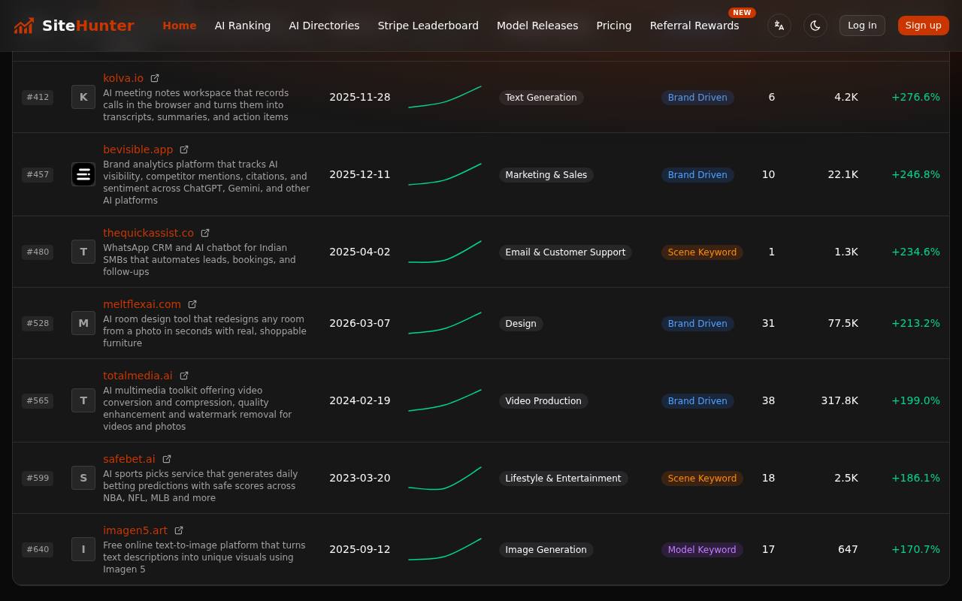Screen dimensions: 962x601
Task: Open the language translation icon
Action: [x=779, y=26]
